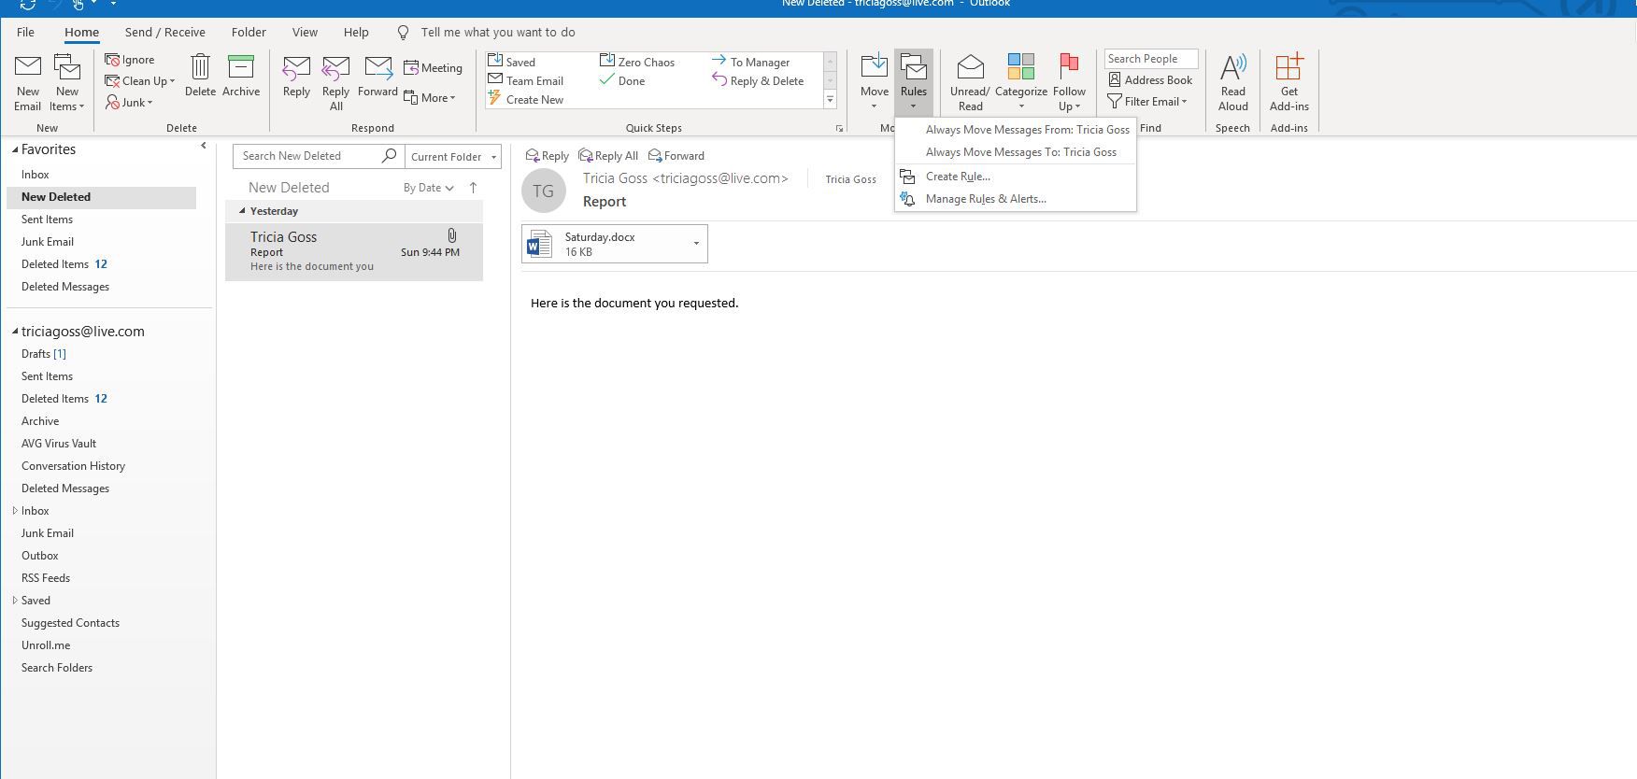The height and width of the screenshot is (779, 1637).
Task: Select the To Manager quick step
Action: pos(750,62)
